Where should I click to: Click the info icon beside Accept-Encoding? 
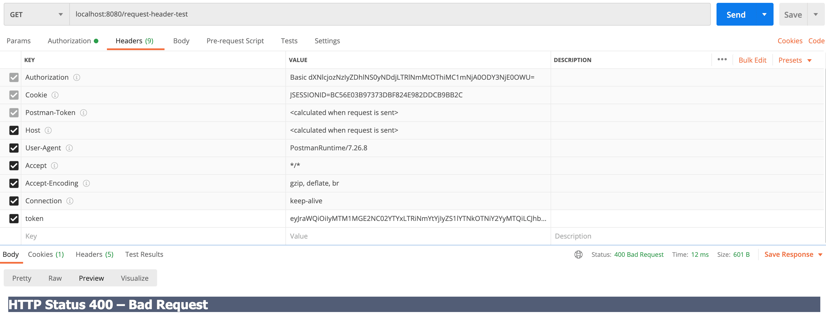[x=86, y=183]
